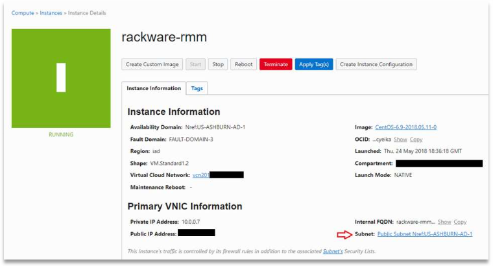Open the vcn201 Virtual Cloud Network link
Screen dimensions: 493x266
tap(201, 175)
